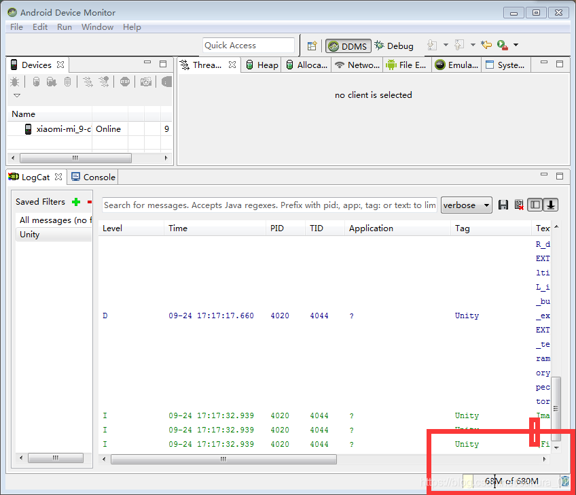Click the Application column header
This screenshot has width=576, height=495.
[x=397, y=228]
